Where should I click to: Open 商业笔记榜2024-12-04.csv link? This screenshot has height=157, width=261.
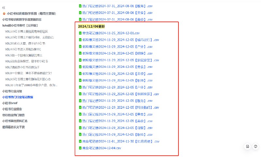(102, 148)
